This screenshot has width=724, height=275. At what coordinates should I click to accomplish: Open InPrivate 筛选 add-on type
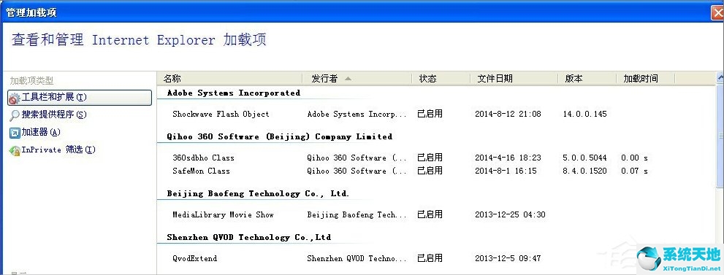(58, 150)
